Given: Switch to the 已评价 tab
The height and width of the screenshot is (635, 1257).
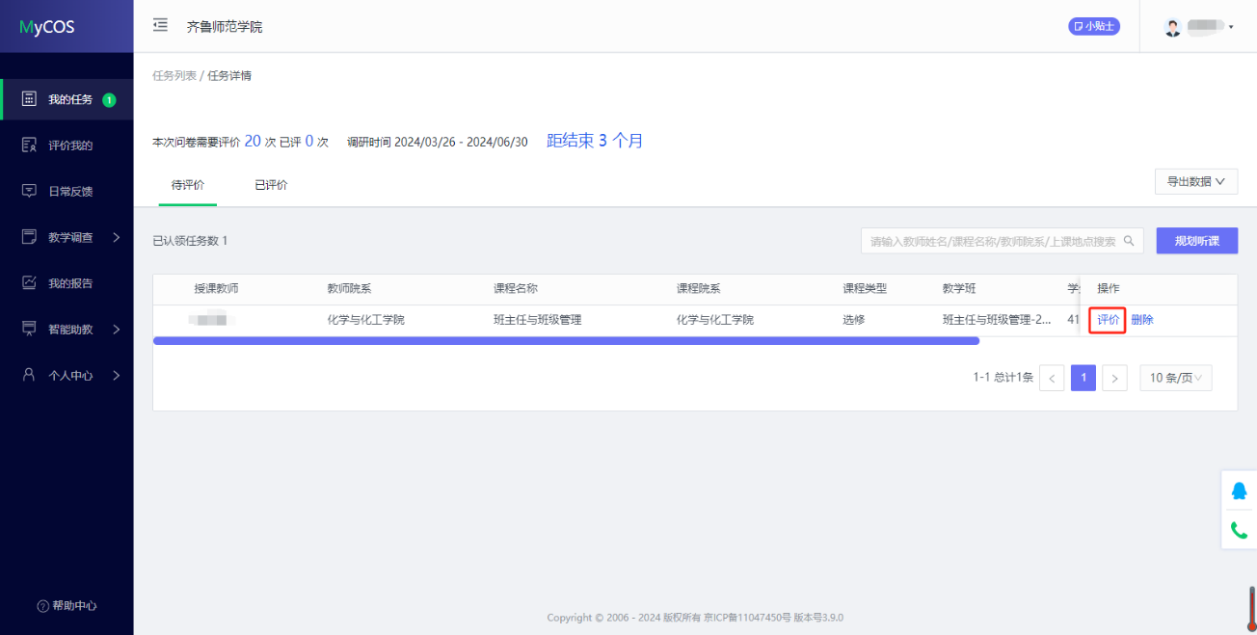Looking at the screenshot, I should pos(271,185).
